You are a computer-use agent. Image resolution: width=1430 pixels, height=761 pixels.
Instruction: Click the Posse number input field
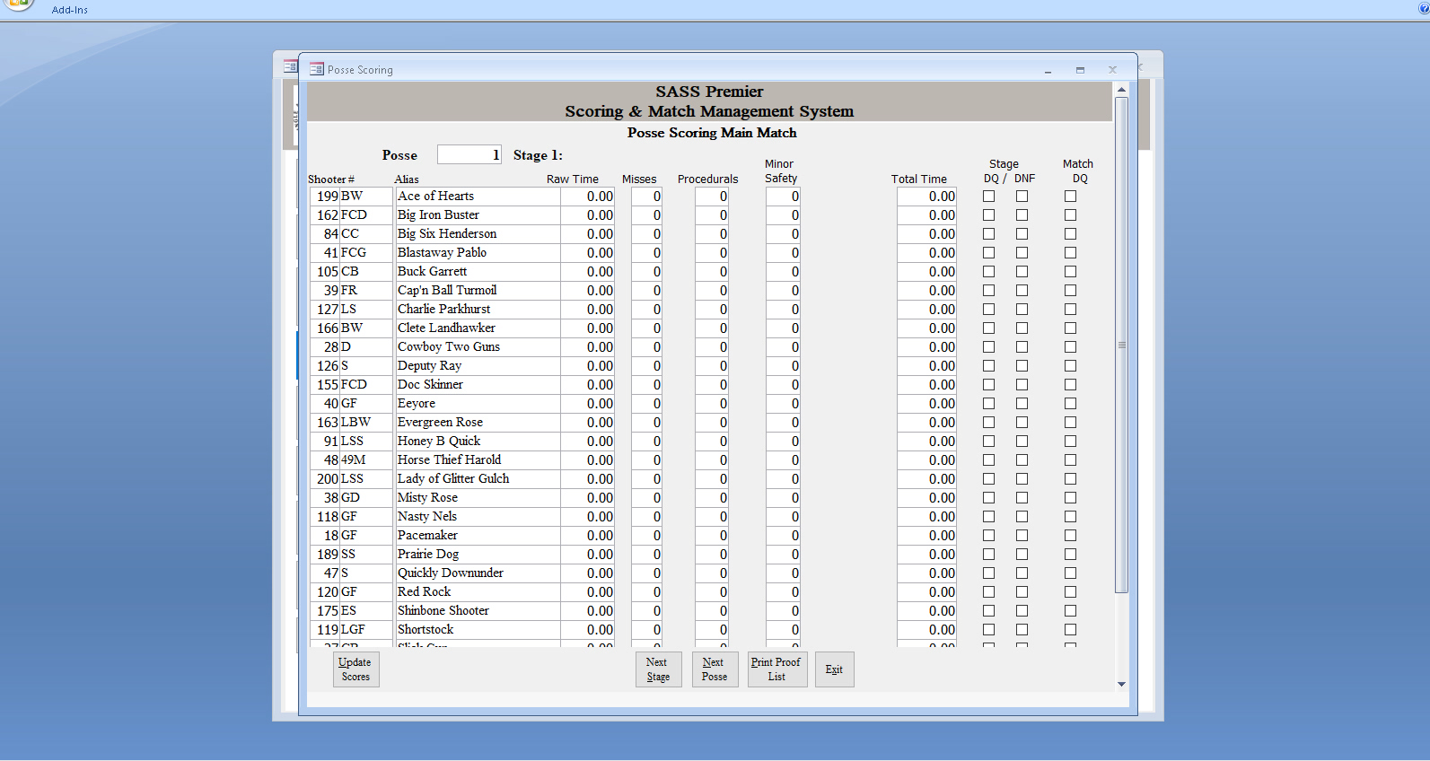pyautogui.click(x=469, y=154)
